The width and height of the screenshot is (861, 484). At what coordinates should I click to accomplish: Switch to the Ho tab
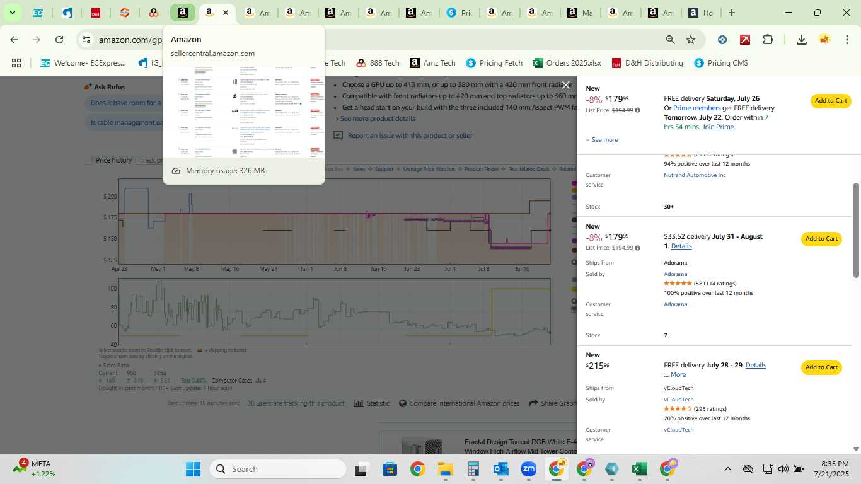(700, 13)
